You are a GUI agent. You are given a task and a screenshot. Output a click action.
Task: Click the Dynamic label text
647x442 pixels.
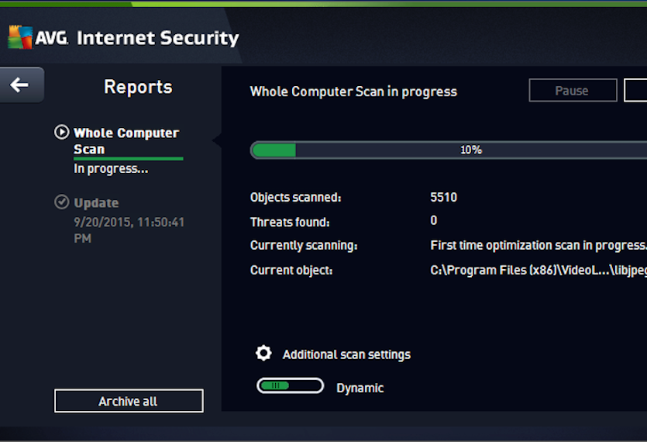[x=360, y=388]
